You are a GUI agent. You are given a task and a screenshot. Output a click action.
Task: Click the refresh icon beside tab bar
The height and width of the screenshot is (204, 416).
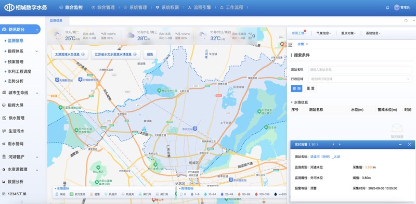[x=406, y=20]
